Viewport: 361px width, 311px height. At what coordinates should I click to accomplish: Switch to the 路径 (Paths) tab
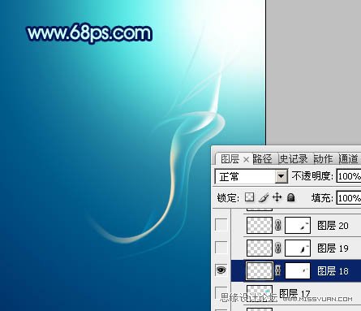[x=262, y=159]
